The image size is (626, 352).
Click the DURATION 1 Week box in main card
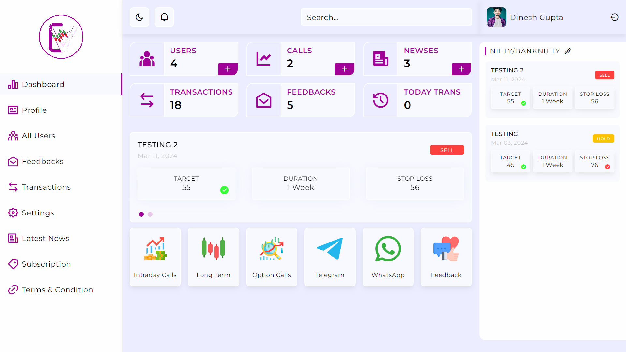point(301,183)
